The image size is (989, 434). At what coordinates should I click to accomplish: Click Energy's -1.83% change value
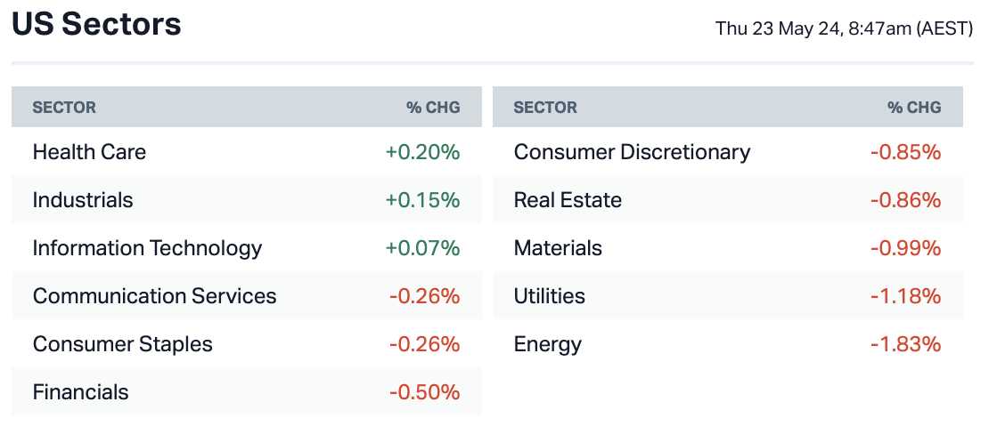(905, 344)
